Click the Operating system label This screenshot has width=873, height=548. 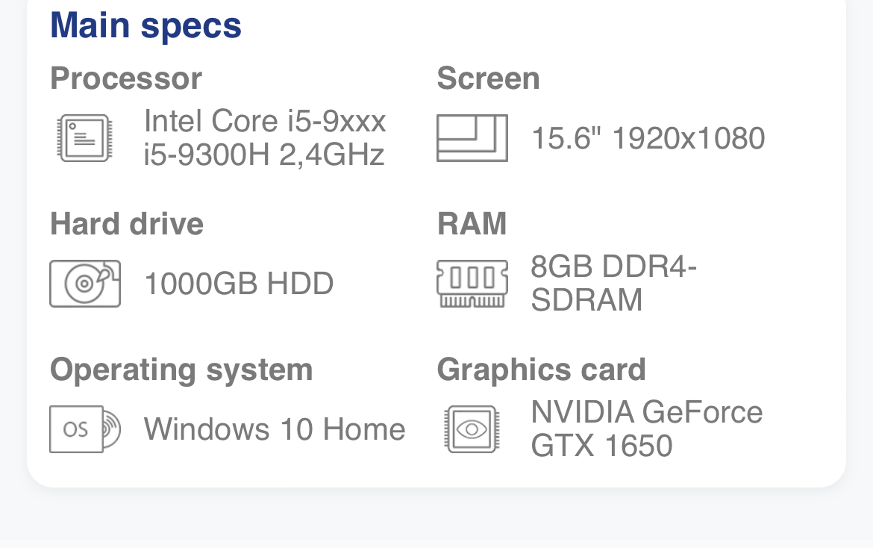point(181,370)
